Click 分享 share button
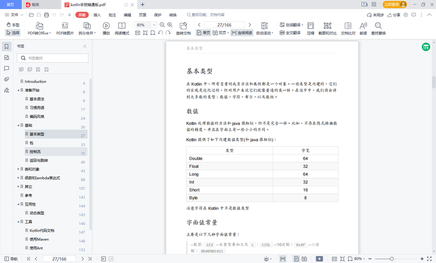436x263 pixels. (x=394, y=15)
